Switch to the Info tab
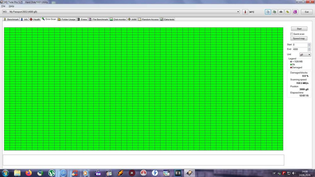This screenshot has height=177, width=315. coord(24,19)
